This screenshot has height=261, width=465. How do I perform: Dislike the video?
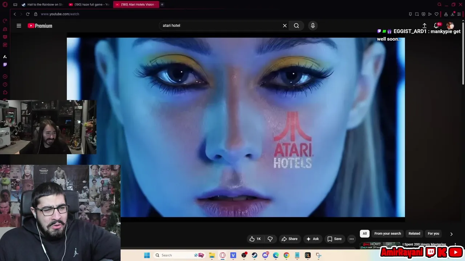(270, 239)
